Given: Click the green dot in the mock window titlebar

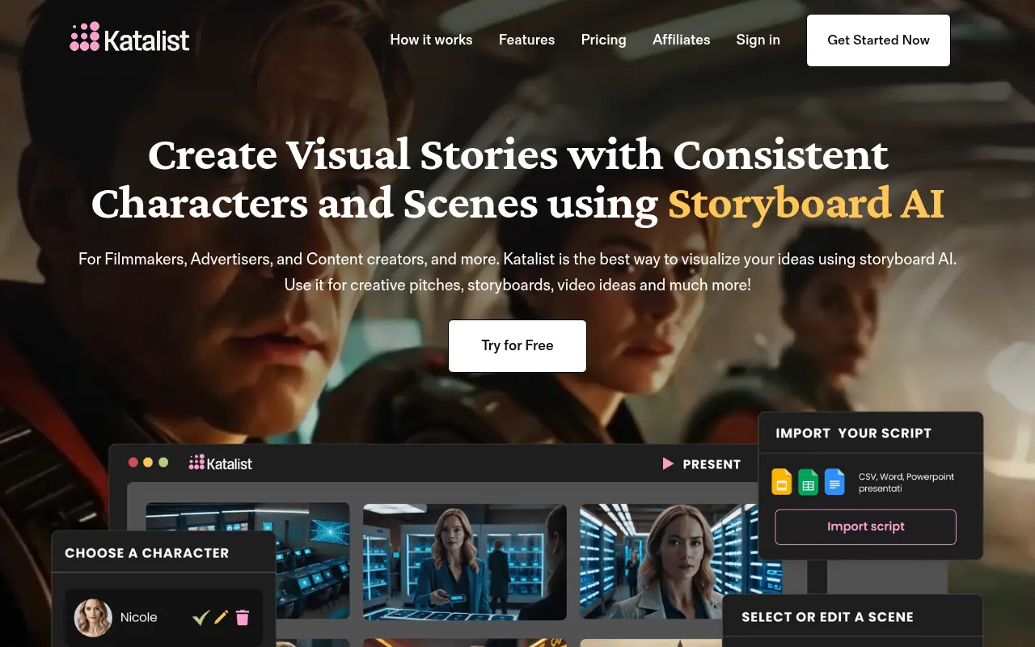Looking at the screenshot, I should 164,462.
